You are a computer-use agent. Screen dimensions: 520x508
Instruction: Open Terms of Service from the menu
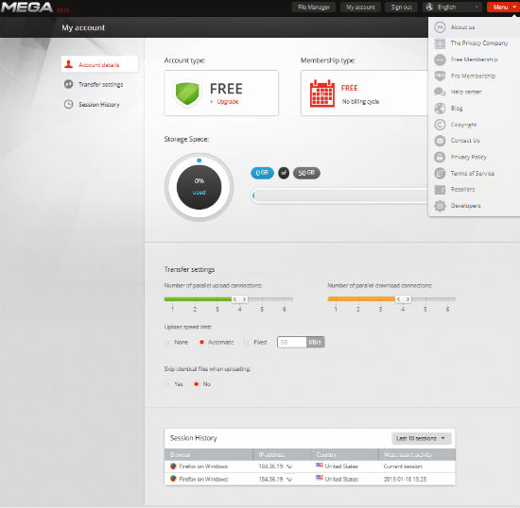(x=472, y=173)
